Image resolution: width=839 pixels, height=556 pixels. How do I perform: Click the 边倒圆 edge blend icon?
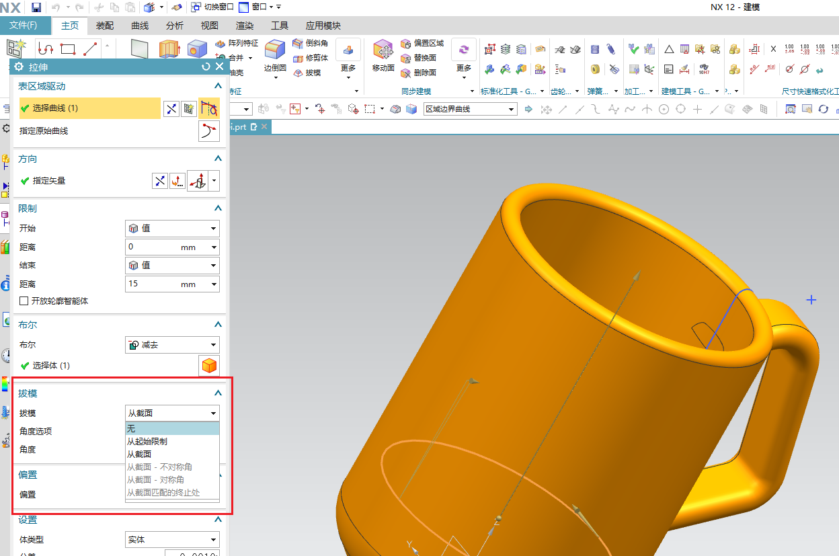pos(275,50)
